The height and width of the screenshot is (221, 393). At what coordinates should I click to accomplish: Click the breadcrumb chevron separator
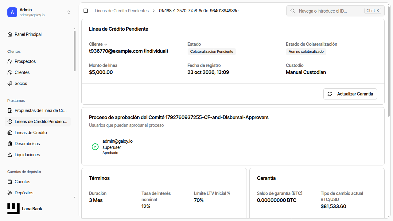[154, 11]
